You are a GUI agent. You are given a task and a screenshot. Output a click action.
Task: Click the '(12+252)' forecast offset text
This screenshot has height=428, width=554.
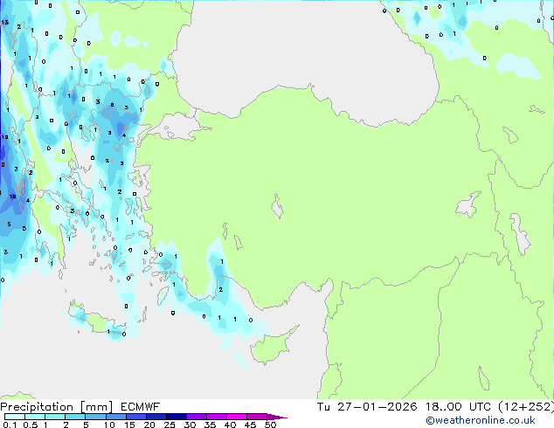(526, 407)
